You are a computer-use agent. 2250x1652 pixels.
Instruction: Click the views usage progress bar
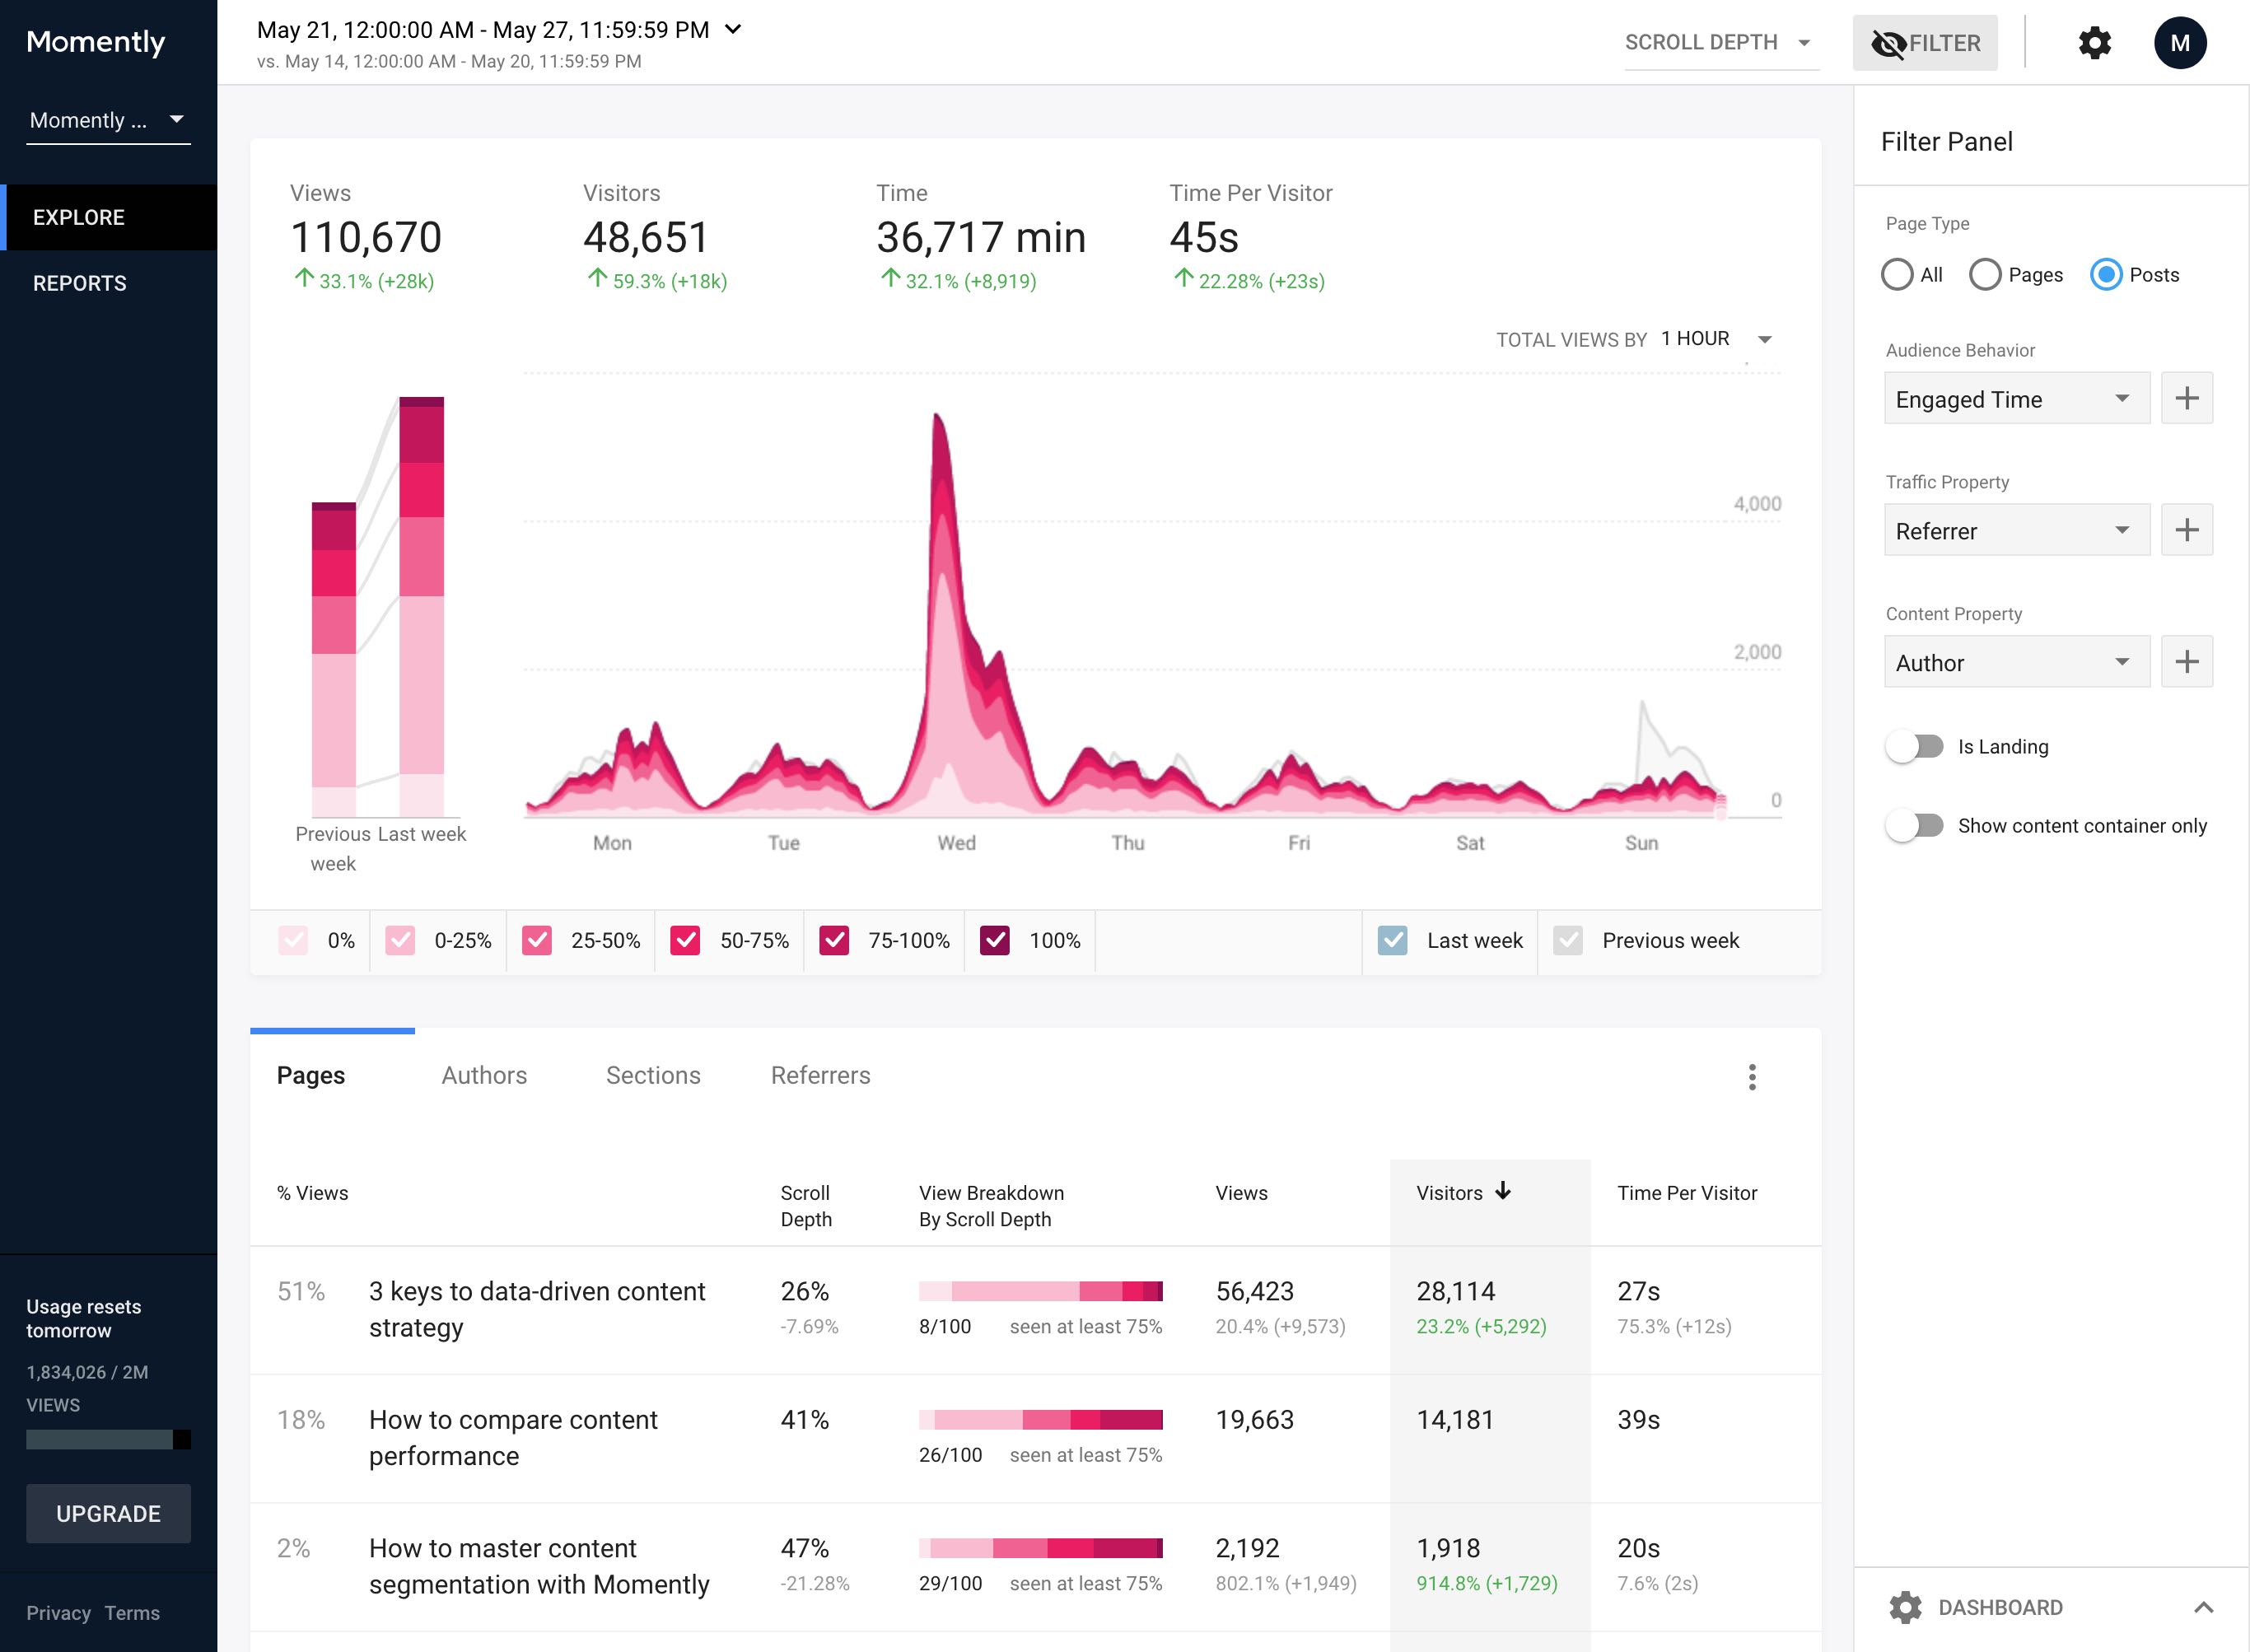108,1439
